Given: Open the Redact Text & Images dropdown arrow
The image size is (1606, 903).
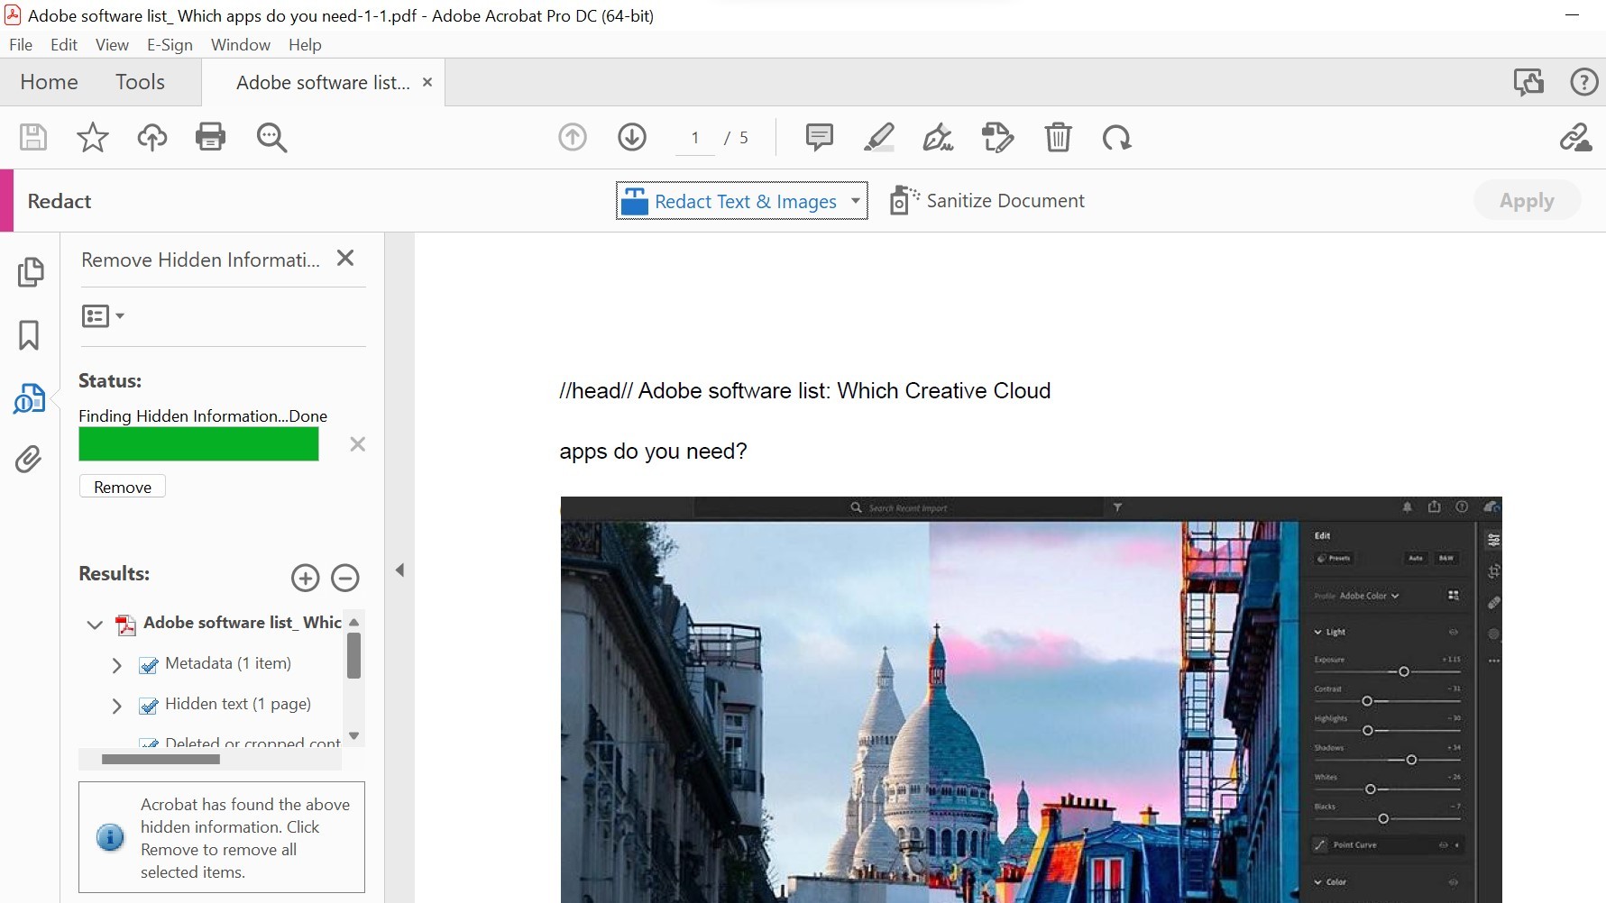Looking at the screenshot, I should coord(855,201).
